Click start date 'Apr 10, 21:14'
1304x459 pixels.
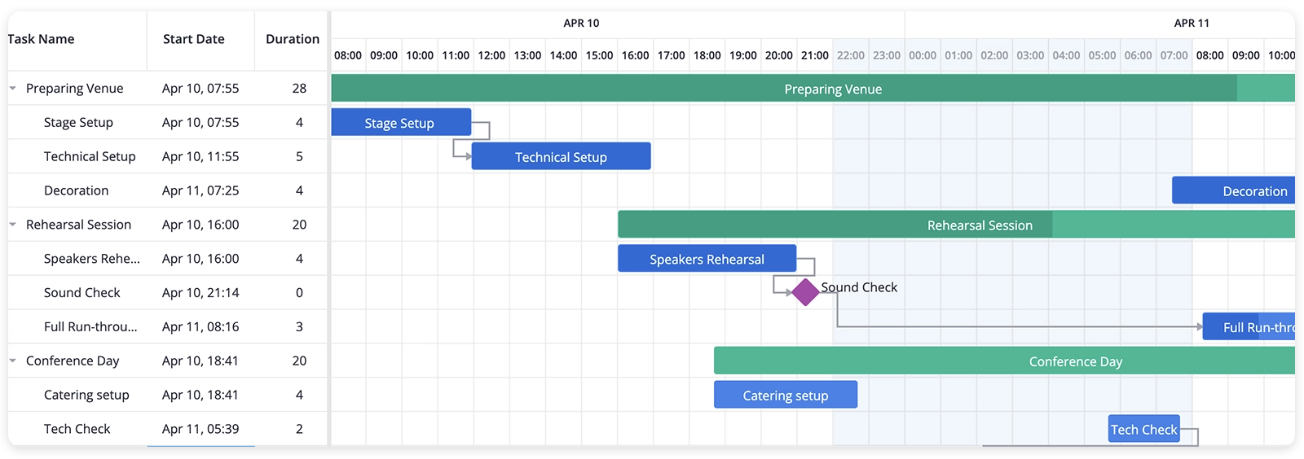coord(200,293)
